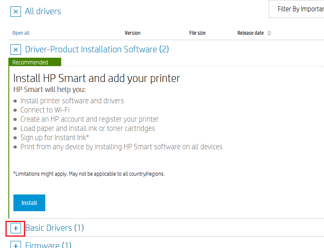This screenshot has height=248, width=324.
Task: Click 'Sign up for Instant Ink*' text
Action: click(54, 138)
